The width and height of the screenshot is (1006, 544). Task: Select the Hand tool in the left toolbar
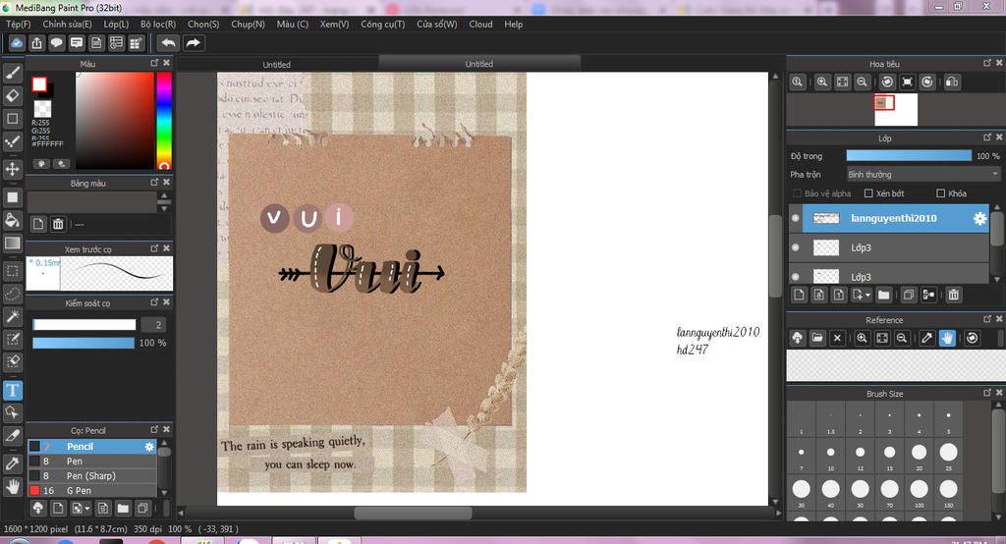12,486
